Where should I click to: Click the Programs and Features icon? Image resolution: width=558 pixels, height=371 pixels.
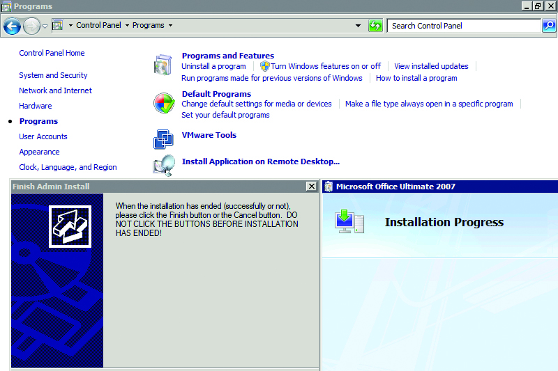(163, 65)
